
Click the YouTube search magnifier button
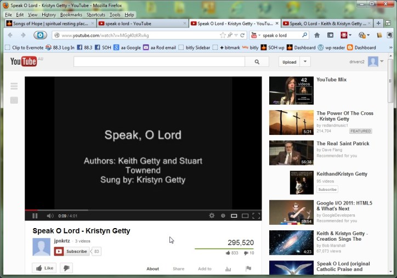pos(257,62)
